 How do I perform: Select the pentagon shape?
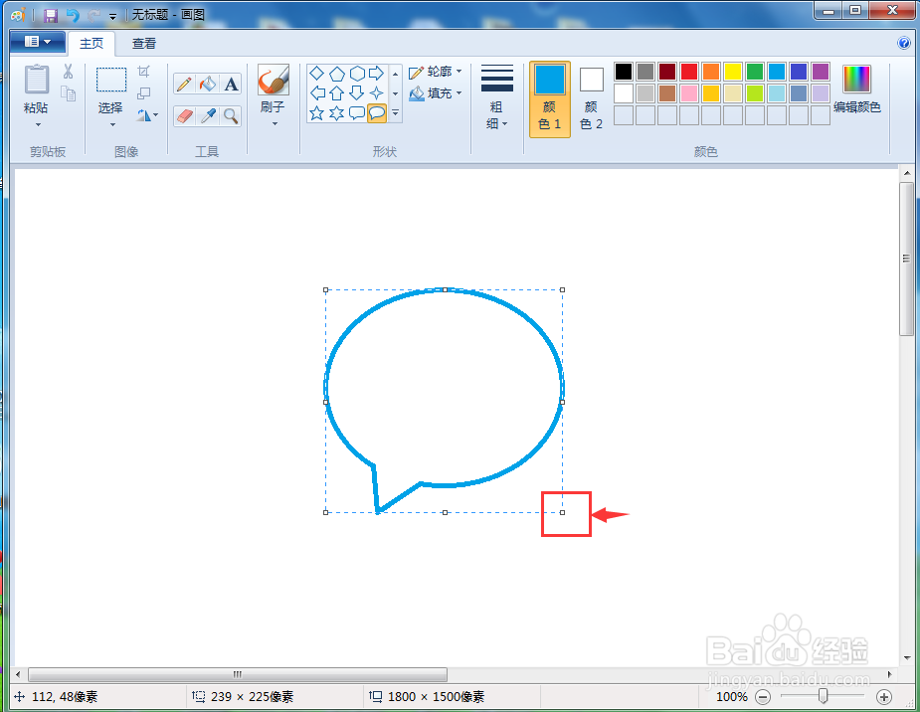coord(337,74)
